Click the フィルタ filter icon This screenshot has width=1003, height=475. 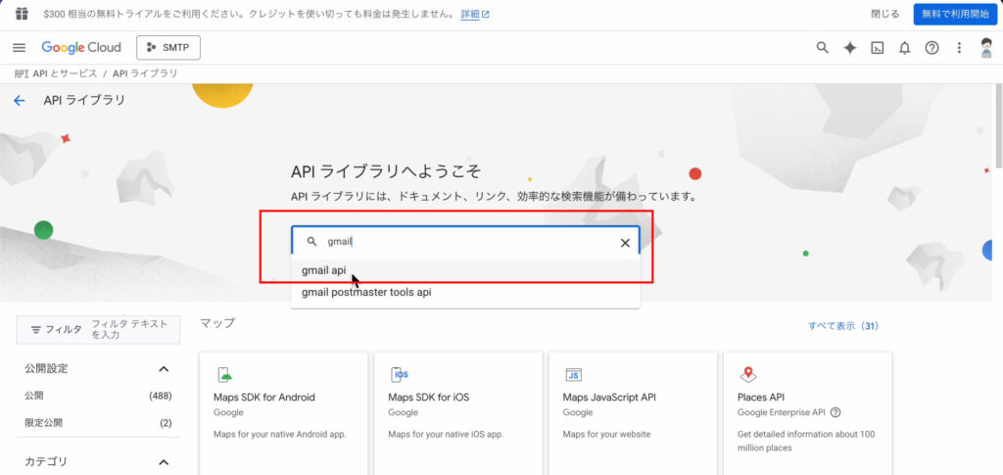click(x=36, y=330)
